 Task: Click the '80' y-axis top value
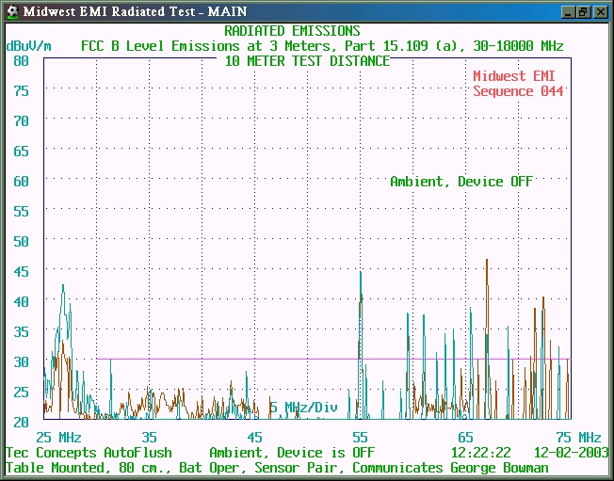21,60
